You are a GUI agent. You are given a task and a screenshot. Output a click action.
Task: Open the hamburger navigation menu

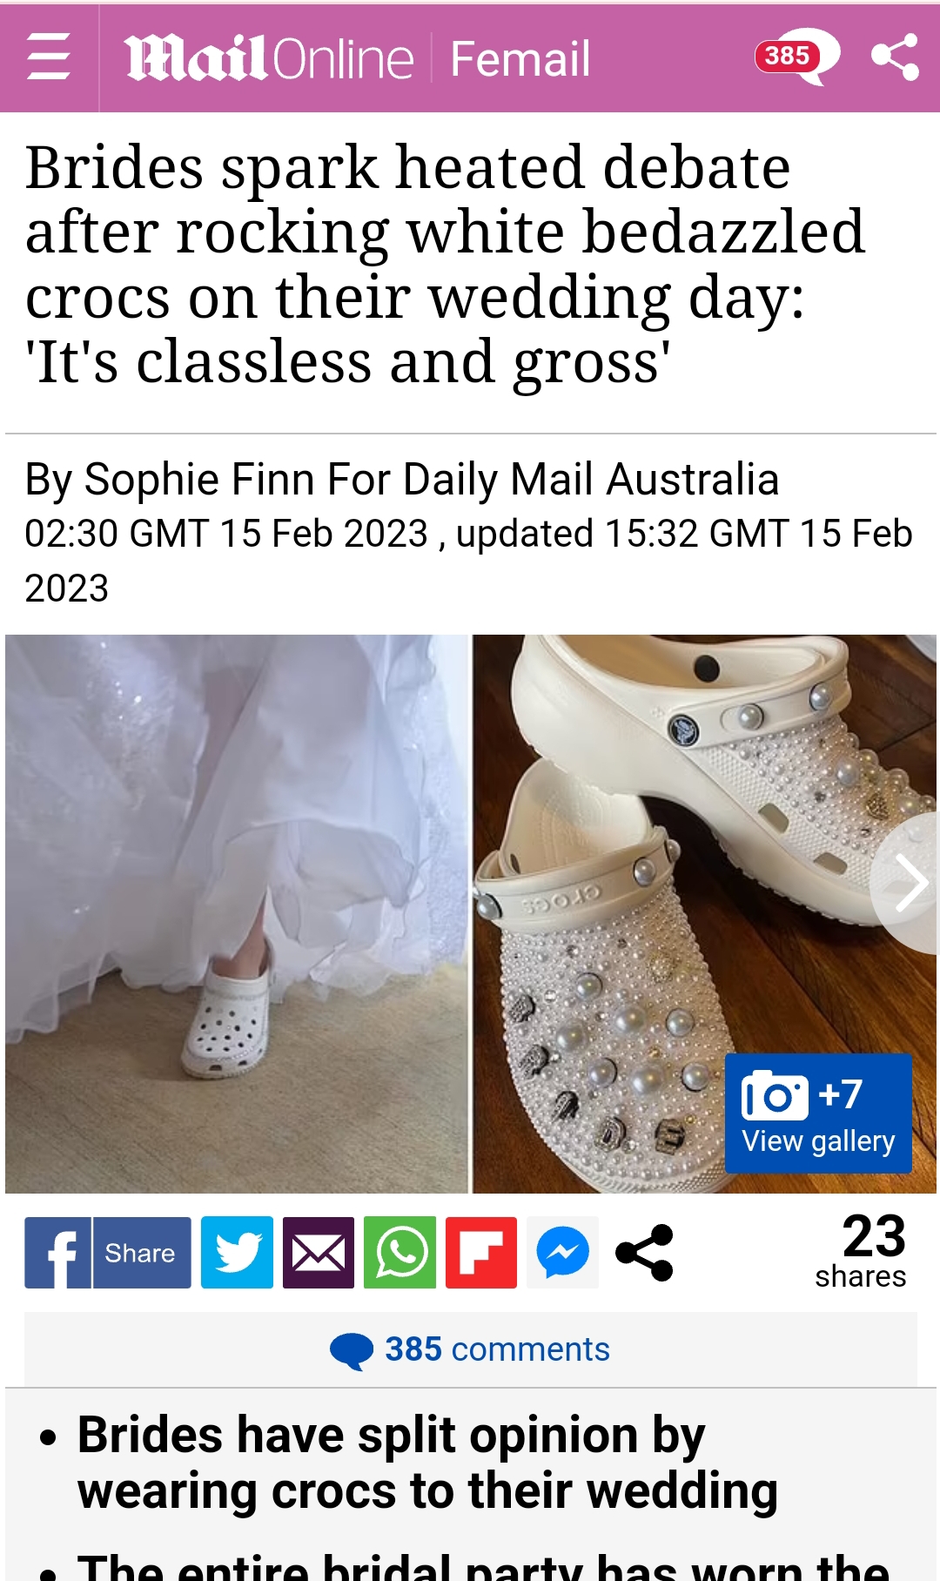click(x=49, y=57)
